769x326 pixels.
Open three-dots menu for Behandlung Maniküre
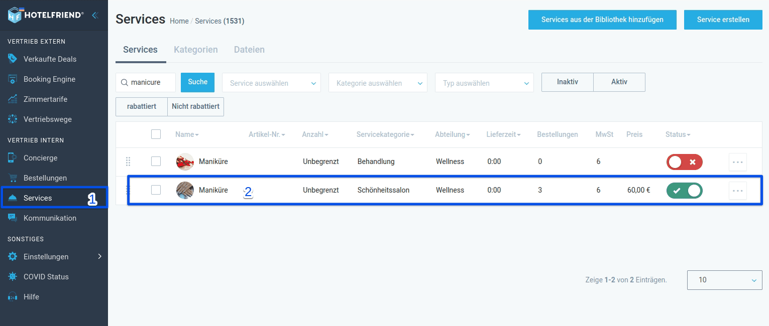click(x=737, y=162)
